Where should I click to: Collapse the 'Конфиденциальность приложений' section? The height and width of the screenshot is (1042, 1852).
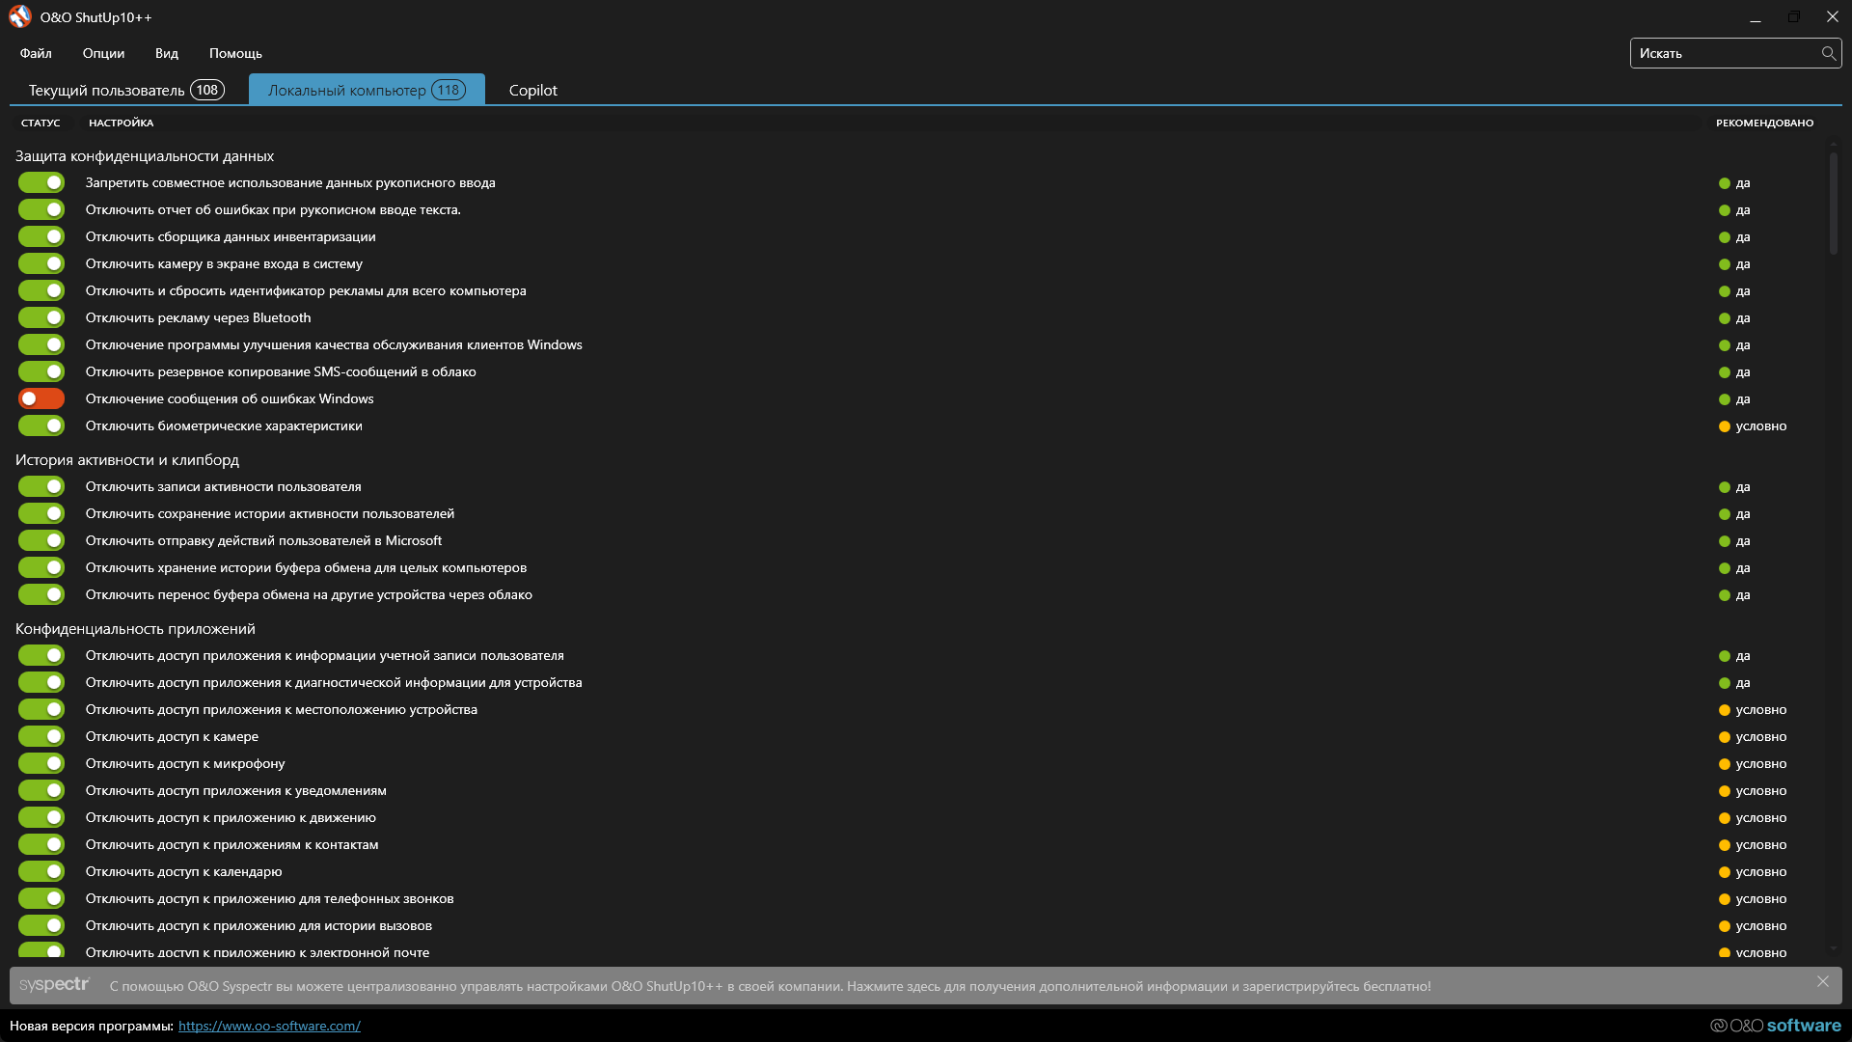135,629
